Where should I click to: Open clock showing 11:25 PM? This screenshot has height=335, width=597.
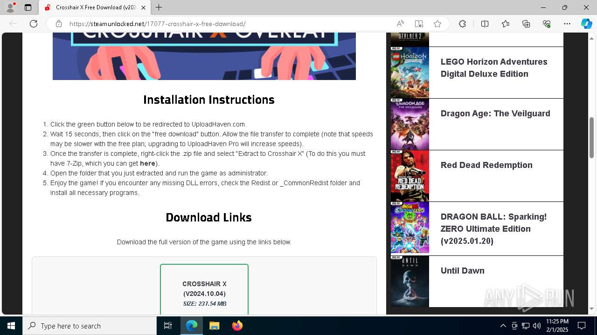(557, 326)
